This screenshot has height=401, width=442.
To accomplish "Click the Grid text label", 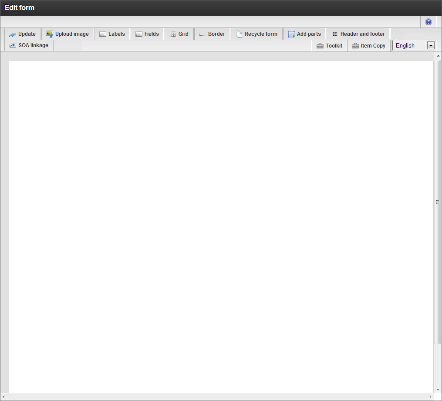I will pos(183,34).
